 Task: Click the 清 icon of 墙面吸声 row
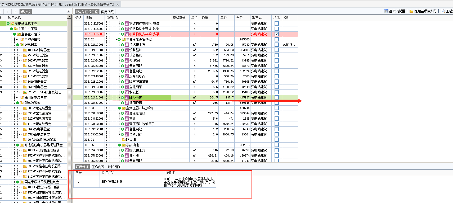(127, 103)
